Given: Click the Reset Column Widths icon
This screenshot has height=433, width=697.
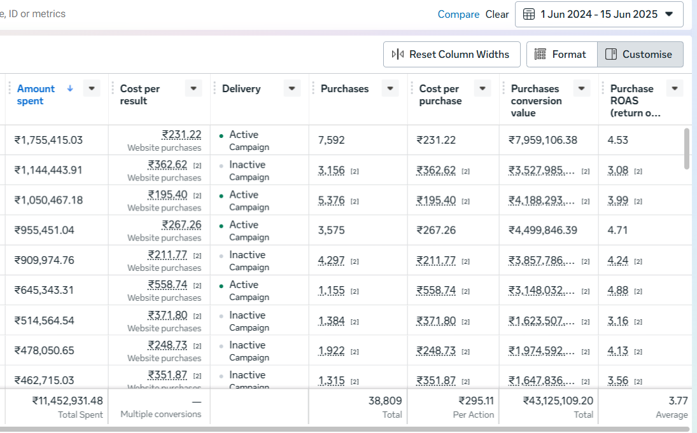Looking at the screenshot, I should [398, 54].
